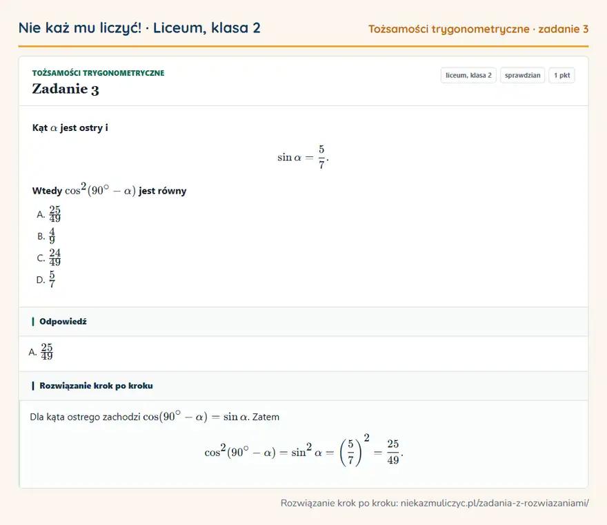
Task: Click the 'sin α = 5/7' formula
Action: (303, 157)
